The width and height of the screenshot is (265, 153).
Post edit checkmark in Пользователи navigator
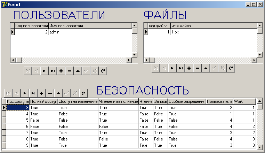tap(86, 71)
